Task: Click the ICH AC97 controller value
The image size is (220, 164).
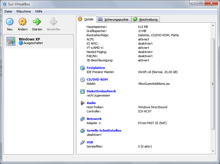Action: 145,112
